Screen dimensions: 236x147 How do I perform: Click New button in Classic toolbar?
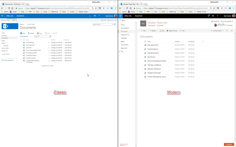coord(23,33)
